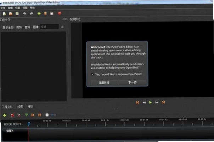Go to next marker in timeline toolbar
Viewport: 214px width, 142px height.
[x=39, y=115]
